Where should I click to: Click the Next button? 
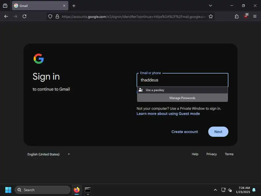[x=218, y=132]
